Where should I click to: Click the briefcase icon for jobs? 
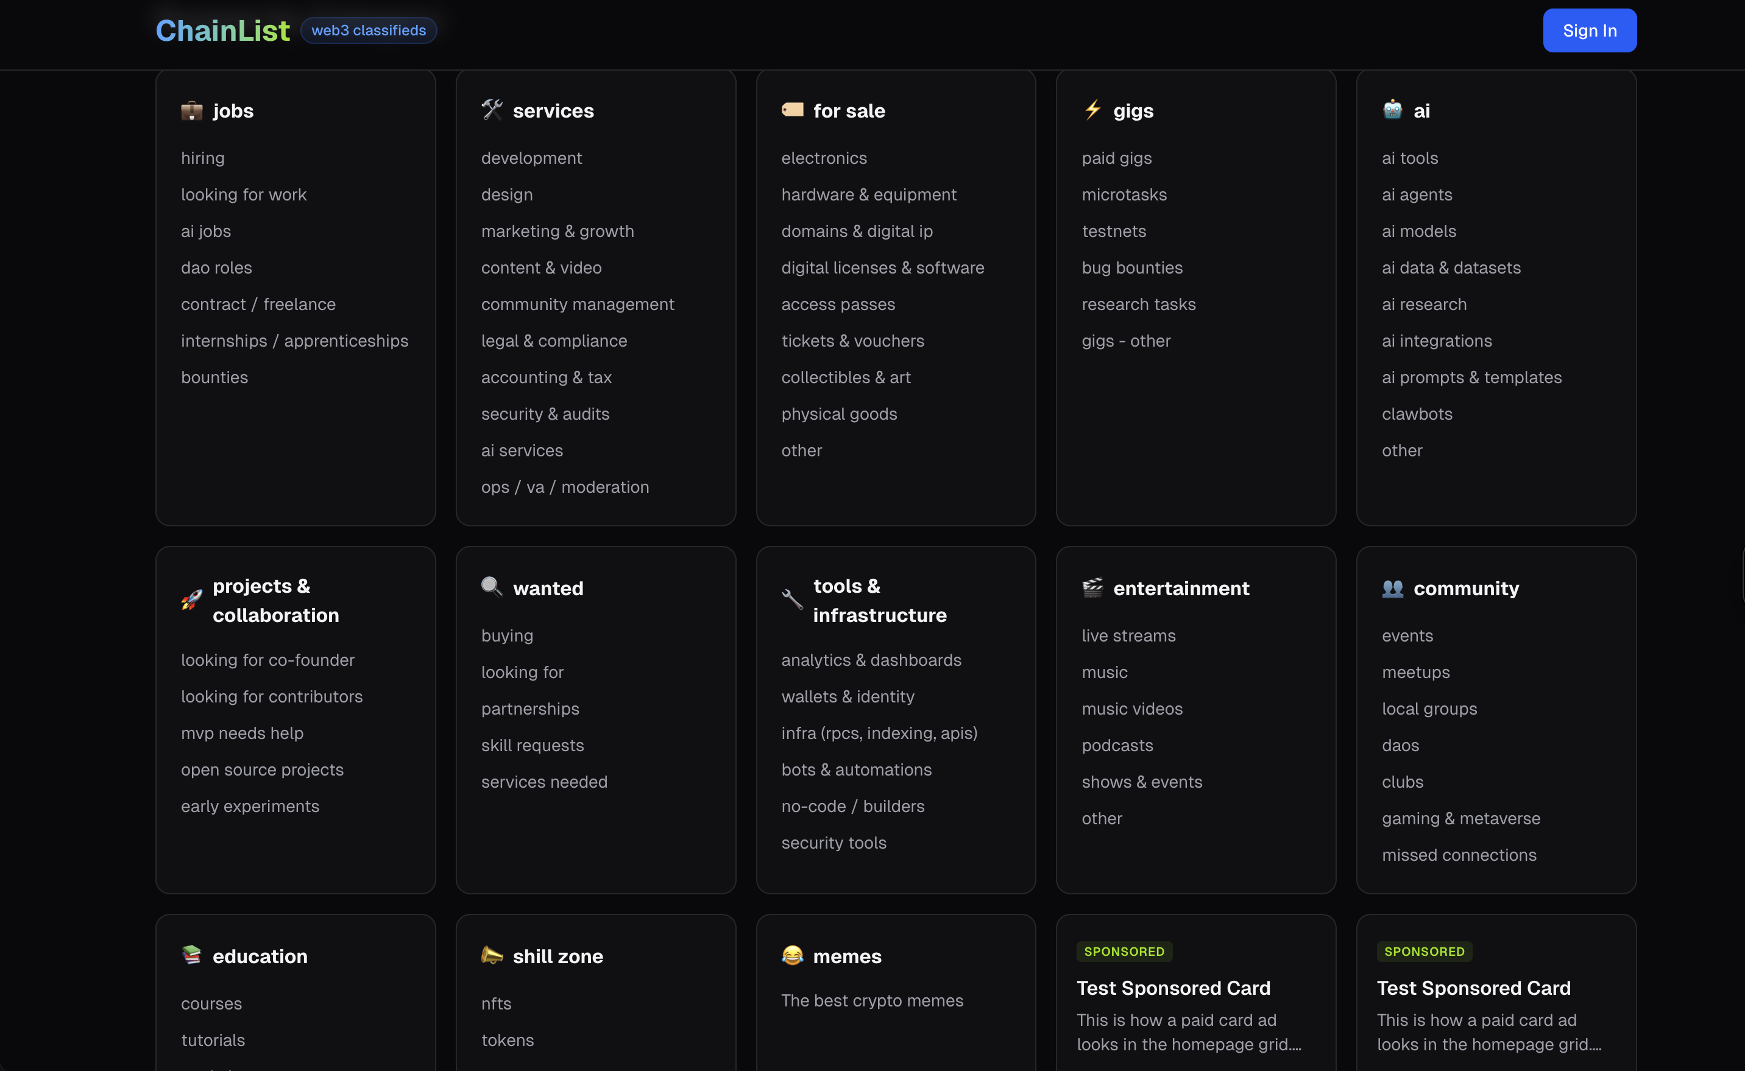tap(191, 110)
